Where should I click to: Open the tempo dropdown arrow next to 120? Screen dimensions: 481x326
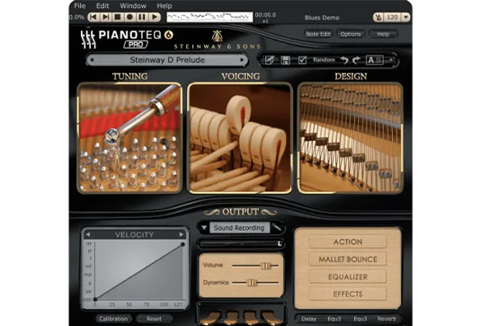click(405, 17)
